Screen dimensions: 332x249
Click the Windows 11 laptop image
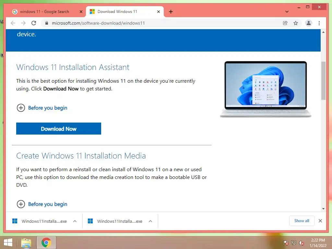coord(266,89)
